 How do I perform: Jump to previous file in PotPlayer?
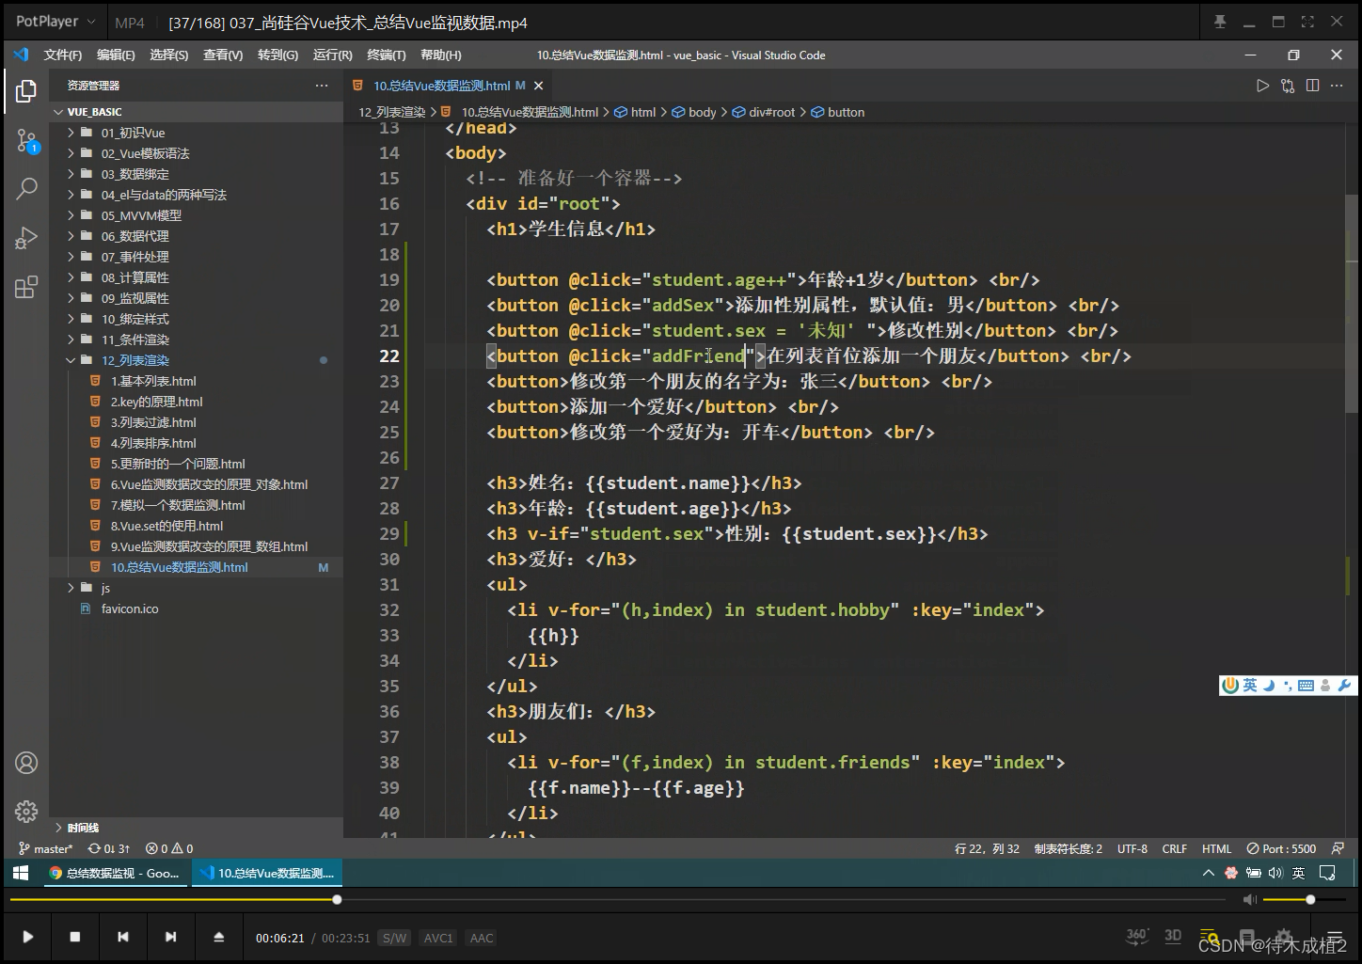(x=123, y=937)
